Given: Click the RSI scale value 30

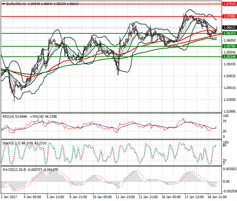Looking at the screenshot, I should 224,131.
